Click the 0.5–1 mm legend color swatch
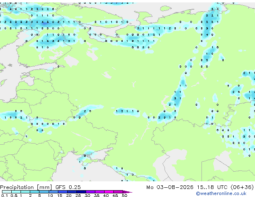Viewport: 255px width, 197px height. (16, 192)
